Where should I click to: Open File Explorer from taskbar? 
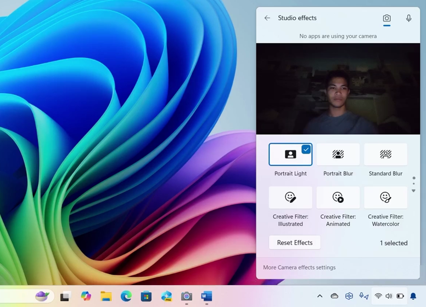[106, 296]
